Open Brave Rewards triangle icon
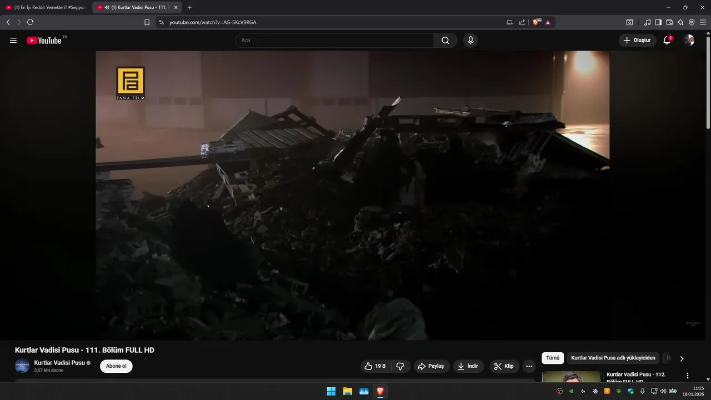Viewport: 711px width, 400px height. coord(548,22)
